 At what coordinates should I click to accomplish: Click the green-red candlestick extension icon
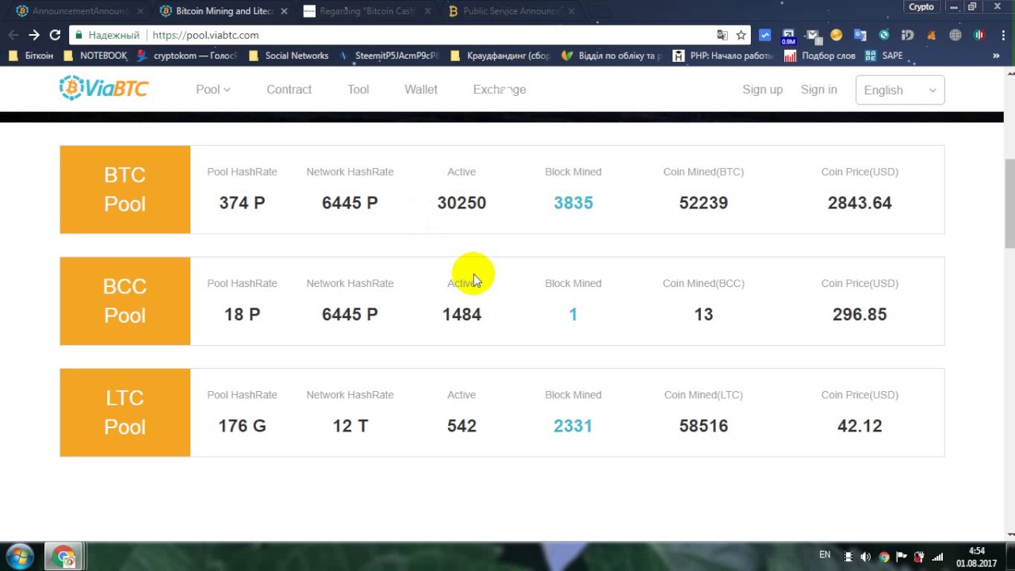click(x=979, y=35)
